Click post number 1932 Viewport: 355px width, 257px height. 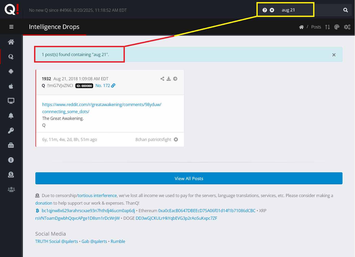[46, 79]
